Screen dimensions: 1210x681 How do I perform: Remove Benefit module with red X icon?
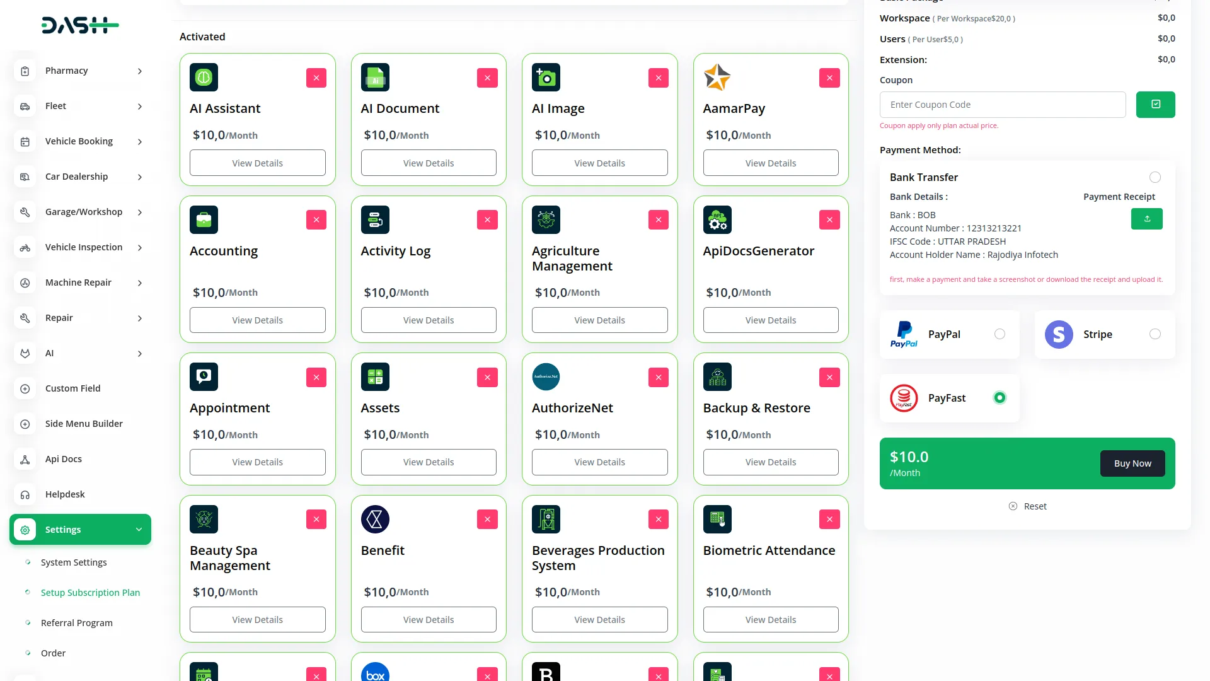(x=487, y=520)
